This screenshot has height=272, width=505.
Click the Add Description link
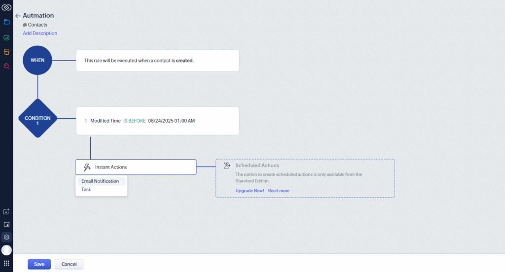40,33
